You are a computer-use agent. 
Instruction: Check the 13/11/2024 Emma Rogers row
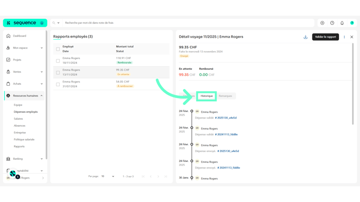tap(58, 73)
